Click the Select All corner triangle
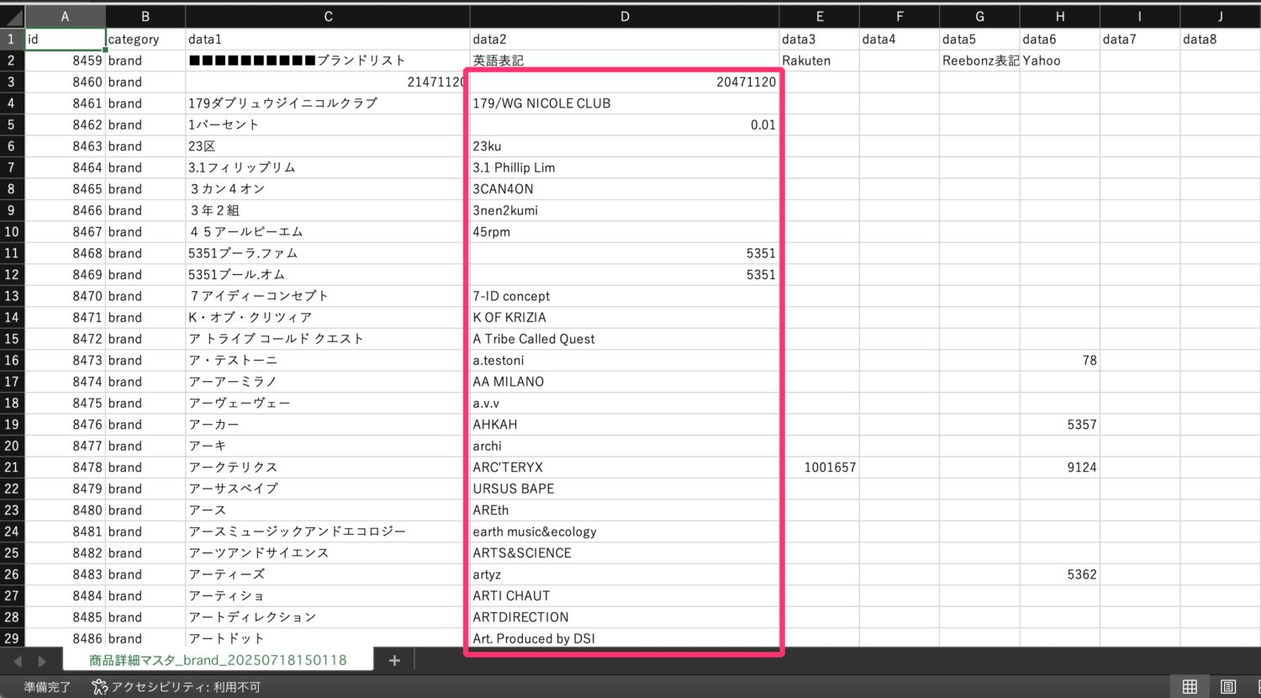Image resolution: width=1261 pixels, height=698 pixels. pos(13,17)
